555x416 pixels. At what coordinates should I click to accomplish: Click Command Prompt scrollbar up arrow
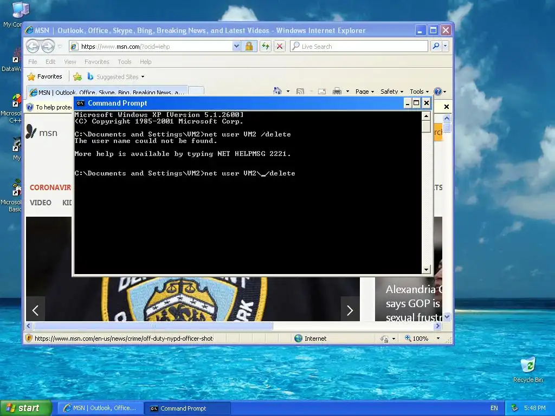[x=426, y=116]
